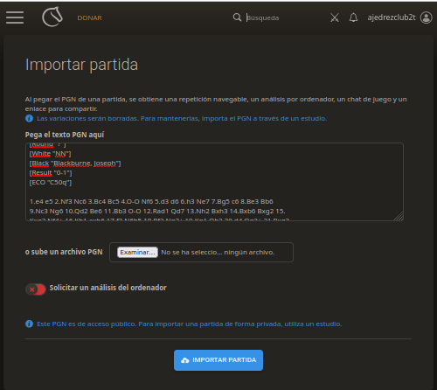Click the Importar Partida button
The image size is (437, 390).
point(218,360)
